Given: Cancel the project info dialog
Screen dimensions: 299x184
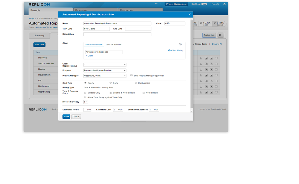Looking at the screenshot, I should [76, 116].
